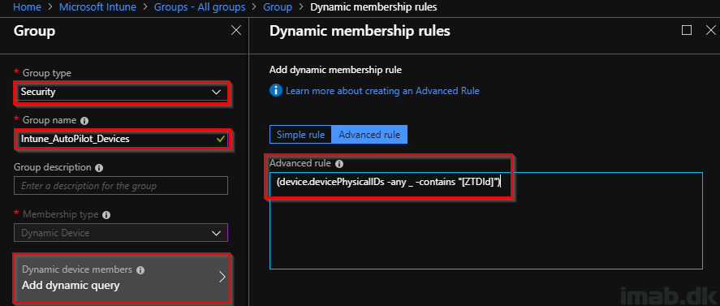720x306 pixels.
Task: Click the info icon next to Membership type
Action: pyautogui.click(x=106, y=215)
